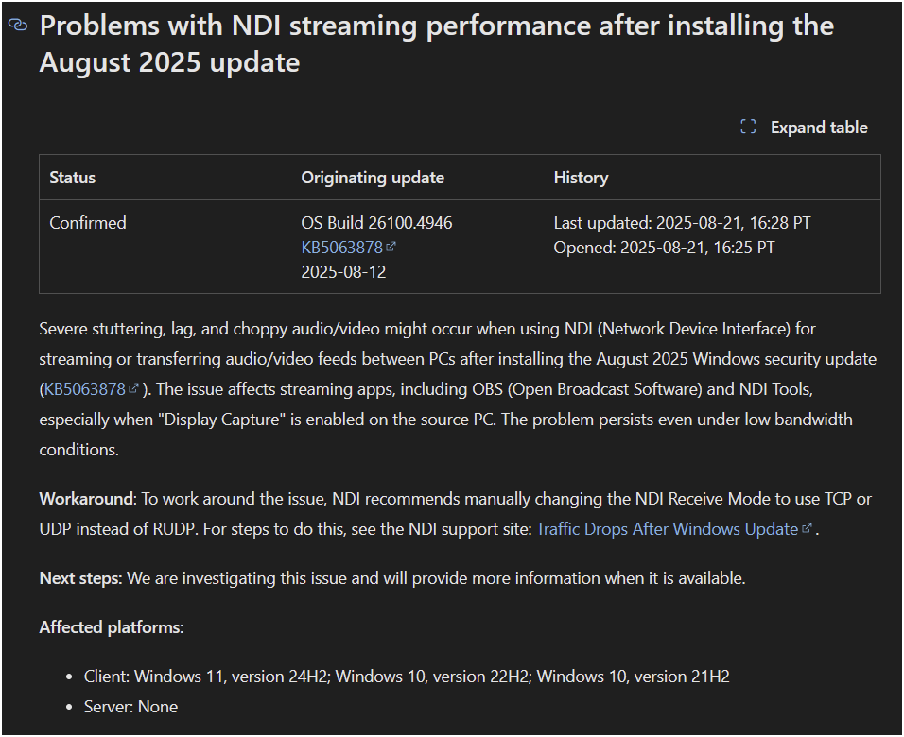
Task: Click external-link icon after Traffic Drops link
Action: [808, 528]
